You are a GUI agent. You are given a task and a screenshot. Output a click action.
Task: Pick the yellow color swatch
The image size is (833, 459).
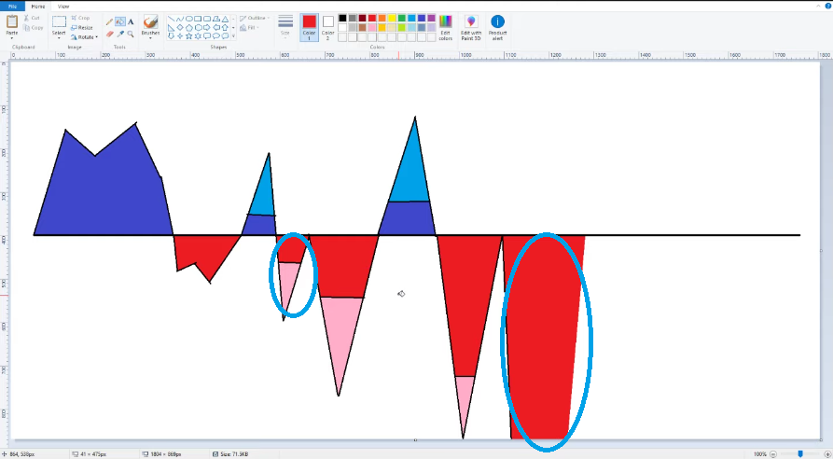[392, 18]
